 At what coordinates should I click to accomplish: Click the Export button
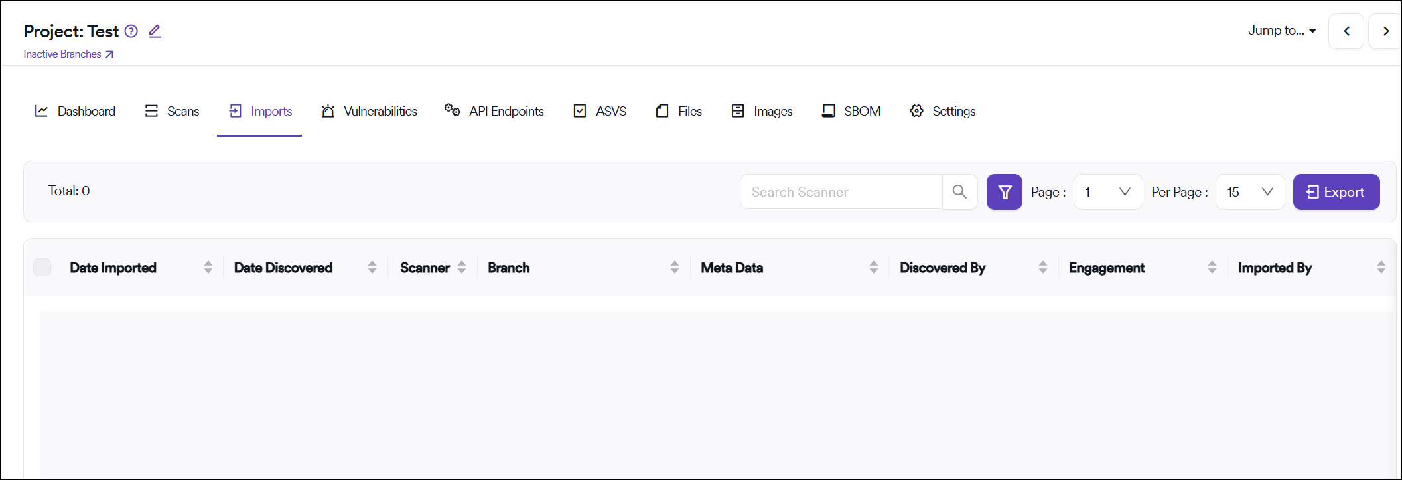point(1336,192)
